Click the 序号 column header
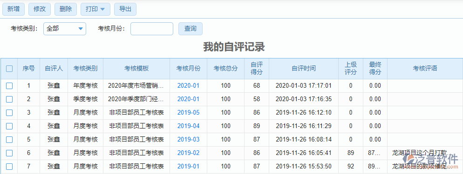 pyautogui.click(x=28, y=69)
